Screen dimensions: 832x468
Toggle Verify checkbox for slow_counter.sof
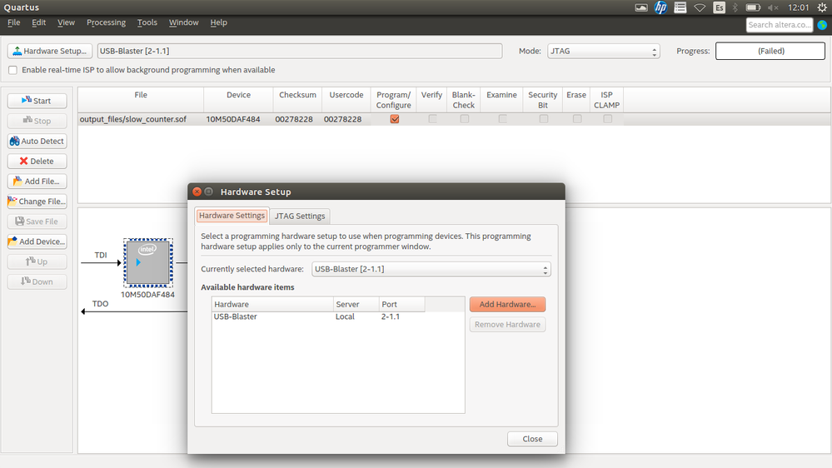click(432, 119)
